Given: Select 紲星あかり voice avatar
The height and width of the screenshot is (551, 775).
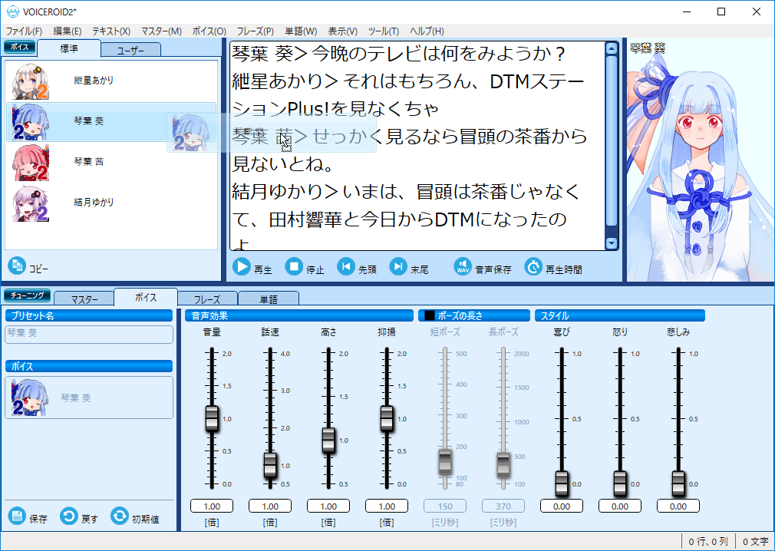Looking at the screenshot, I should click(31, 81).
